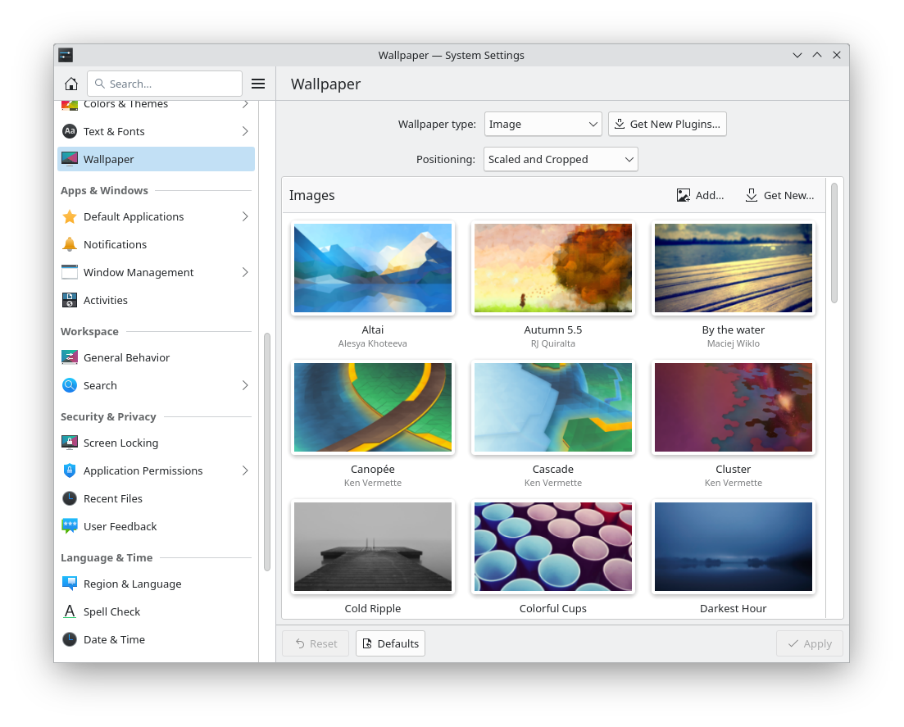
Task: Open Region & Language settings
Action: point(132,584)
